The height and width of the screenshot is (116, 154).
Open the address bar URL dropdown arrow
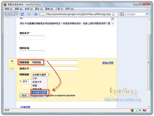117,14
